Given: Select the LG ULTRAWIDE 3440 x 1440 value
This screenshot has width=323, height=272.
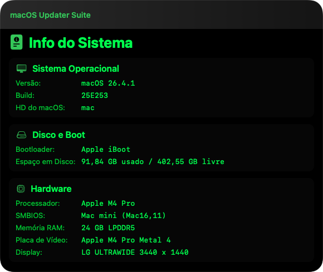Looking at the screenshot, I should 135,253.
